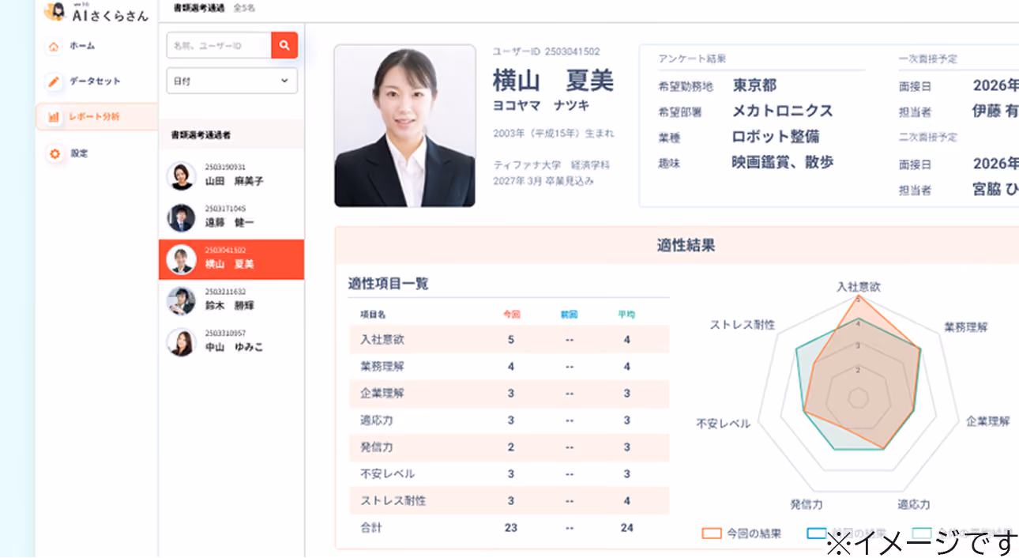Select candidate 遠藤 健一
Viewport: 1019px width, 558px height.
pyautogui.click(x=231, y=217)
